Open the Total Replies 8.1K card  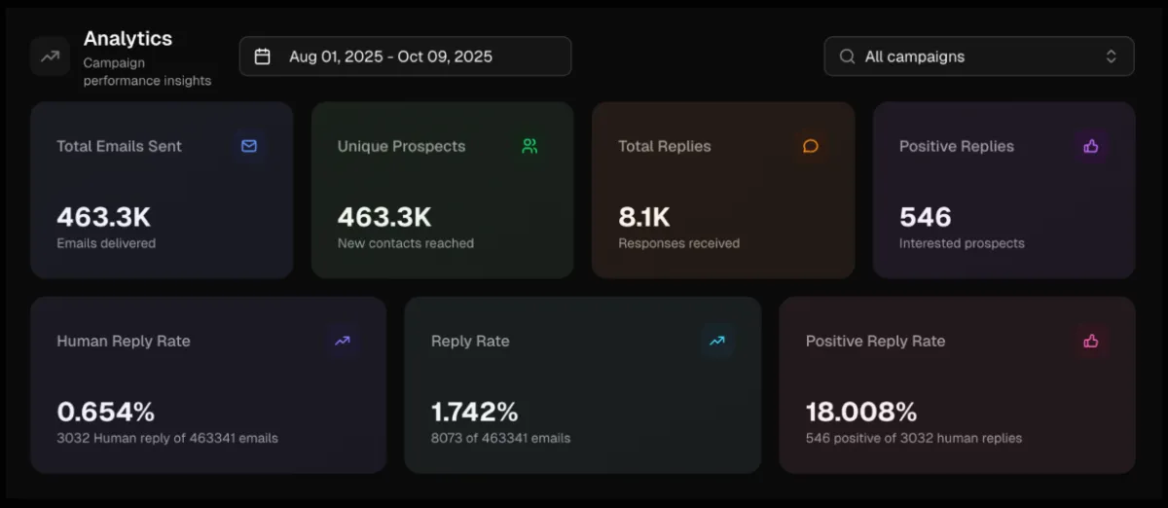coord(723,191)
